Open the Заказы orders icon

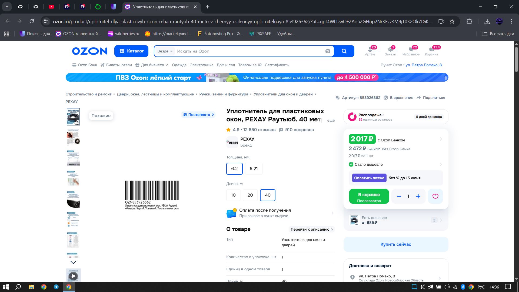[x=390, y=51]
